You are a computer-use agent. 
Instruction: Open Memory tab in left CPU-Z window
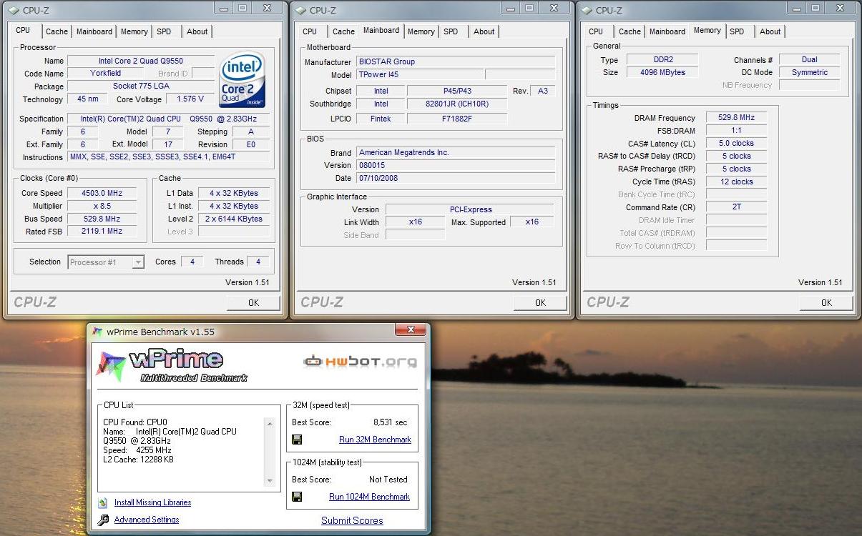coord(134,31)
